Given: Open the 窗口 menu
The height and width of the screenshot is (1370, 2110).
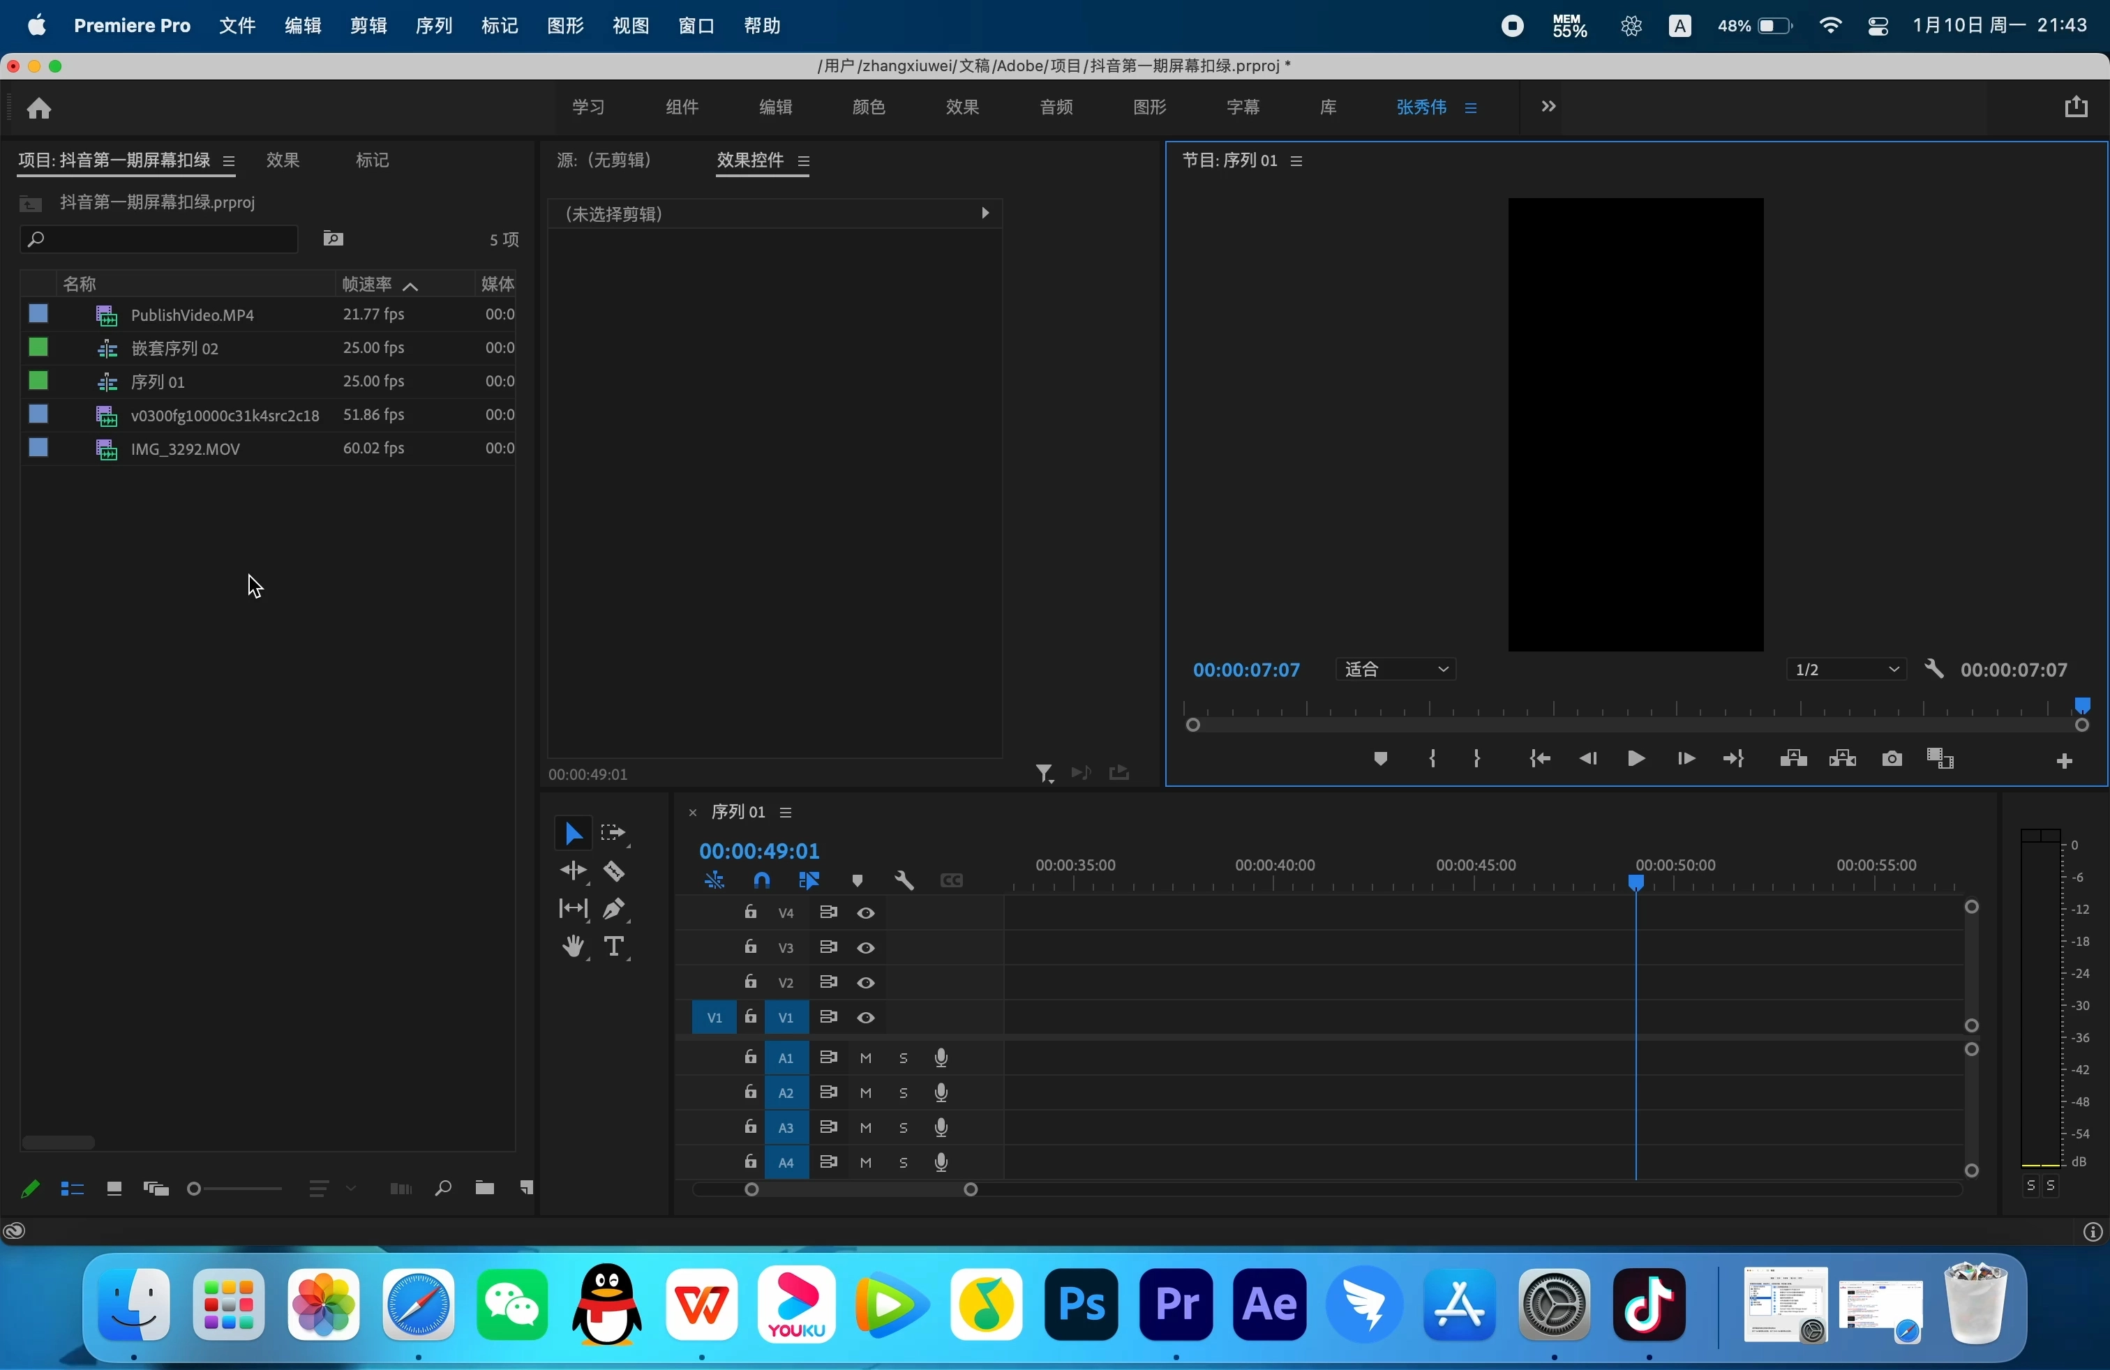Looking at the screenshot, I should (697, 26).
